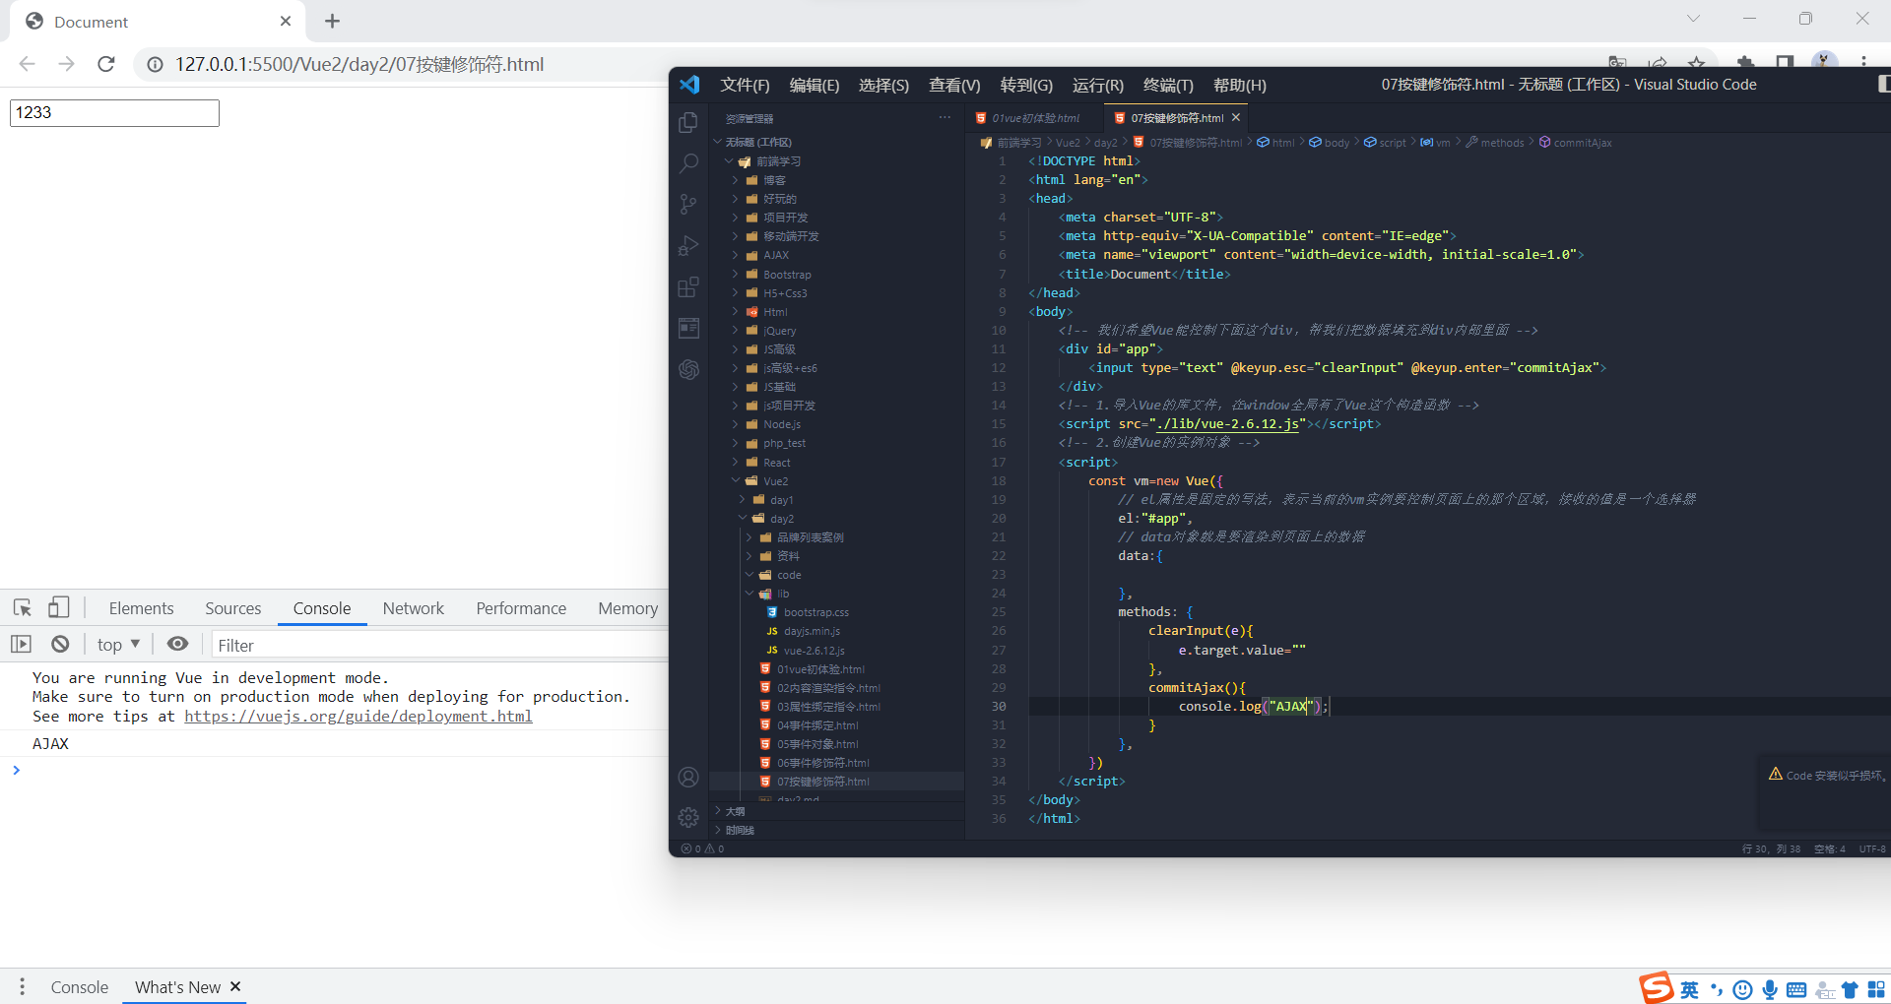The width and height of the screenshot is (1891, 1004).
Task: Reload the browser page
Action: 106,64
